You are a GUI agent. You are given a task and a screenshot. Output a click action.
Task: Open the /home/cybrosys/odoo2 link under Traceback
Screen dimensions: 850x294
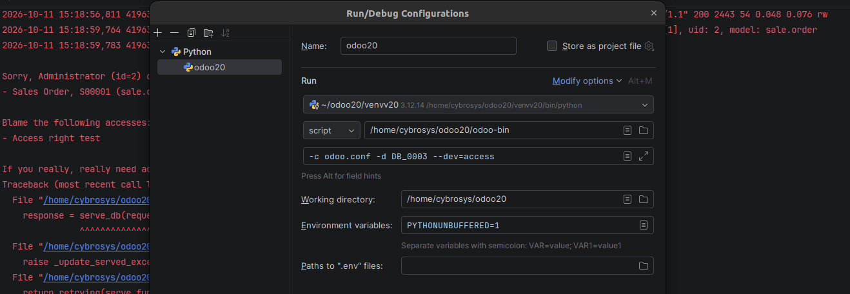(97, 200)
